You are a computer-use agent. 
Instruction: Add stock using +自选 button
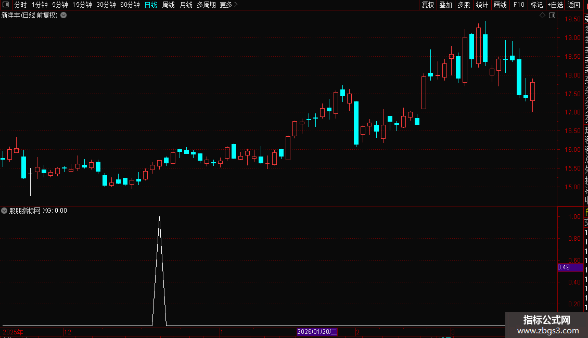click(x=555, y=5)
